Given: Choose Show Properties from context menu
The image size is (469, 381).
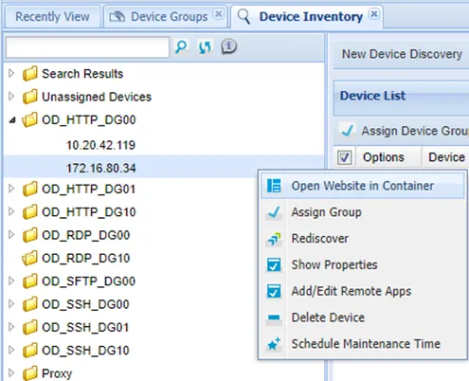Looking at the screenshot, I should tap(363, 264).
